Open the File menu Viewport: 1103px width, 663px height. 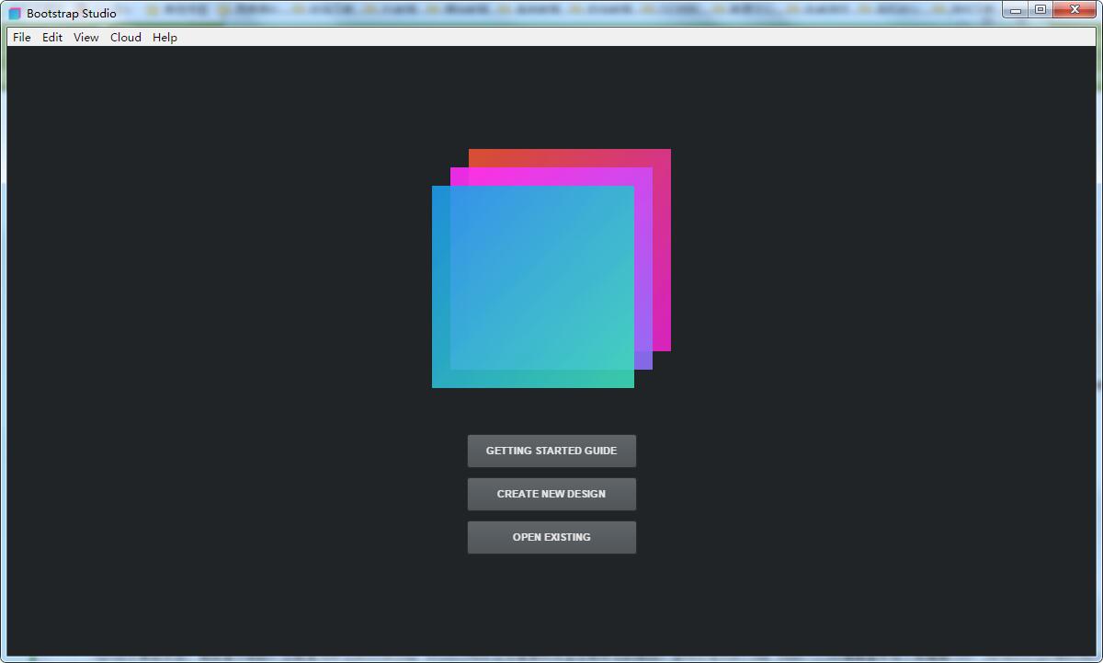pos(22,38)
